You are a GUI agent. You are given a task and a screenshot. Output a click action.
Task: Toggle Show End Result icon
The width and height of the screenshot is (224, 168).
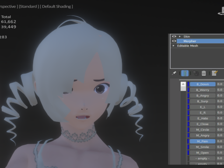[185, 73]
